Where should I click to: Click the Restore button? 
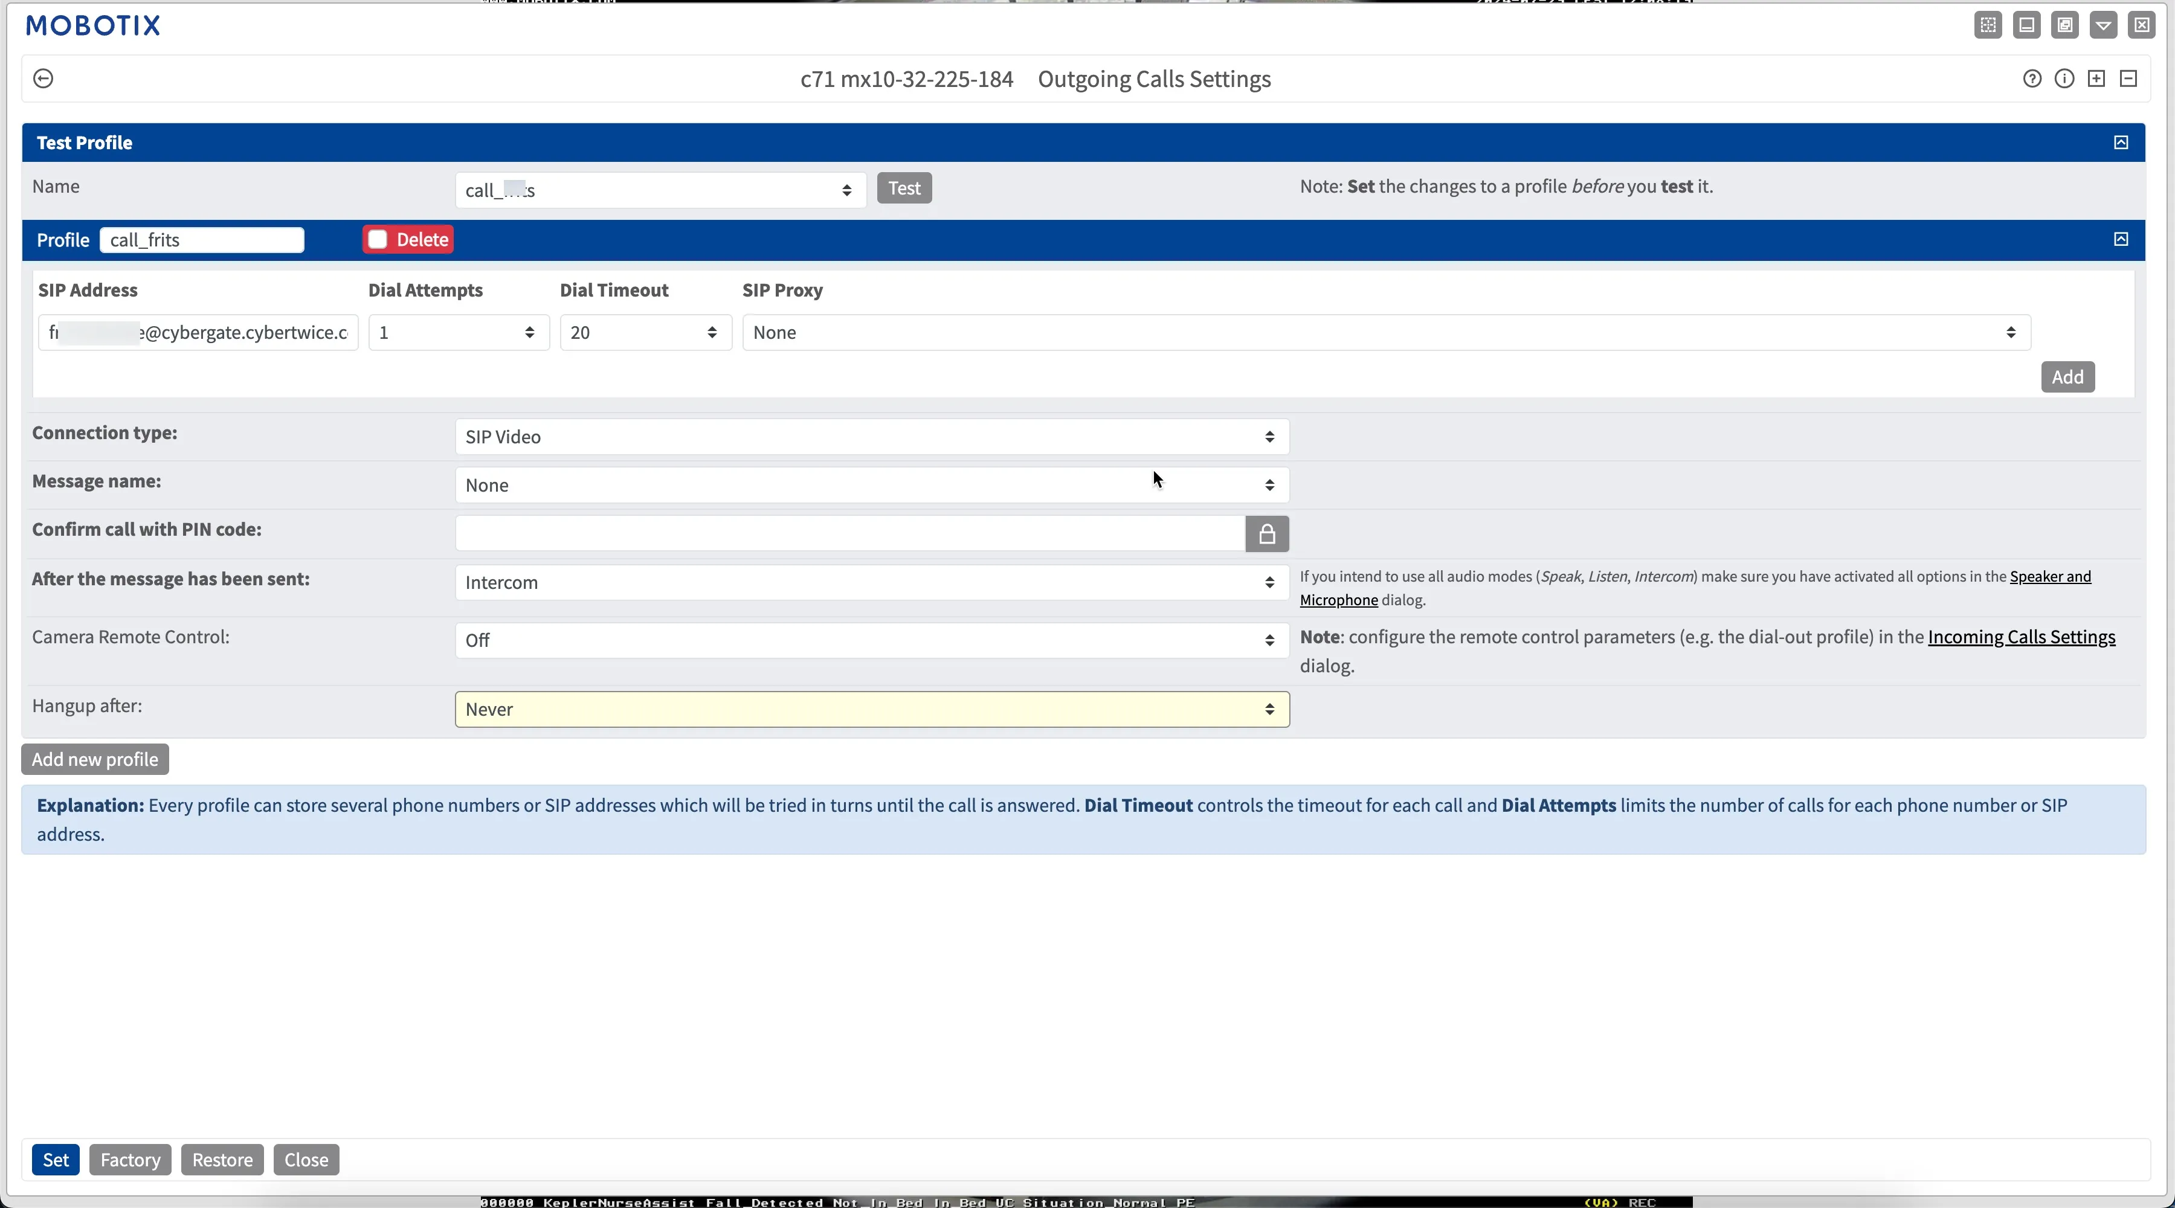tap(222, 1159)
